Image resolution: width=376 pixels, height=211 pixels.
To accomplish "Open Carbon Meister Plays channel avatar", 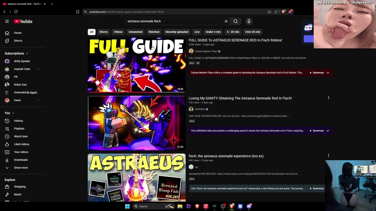I will click(x=191, y=51).
